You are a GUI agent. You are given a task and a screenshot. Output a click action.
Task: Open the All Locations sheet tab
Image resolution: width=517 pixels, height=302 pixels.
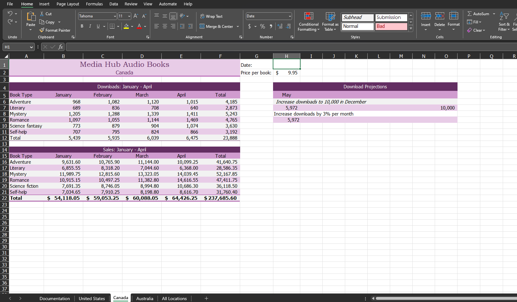tap(174, 299)
